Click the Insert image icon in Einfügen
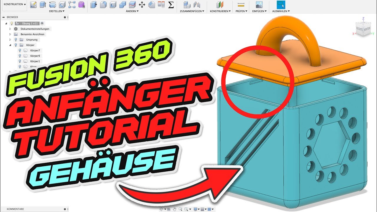Screen dimensions: 377x212 click(259, 4)
